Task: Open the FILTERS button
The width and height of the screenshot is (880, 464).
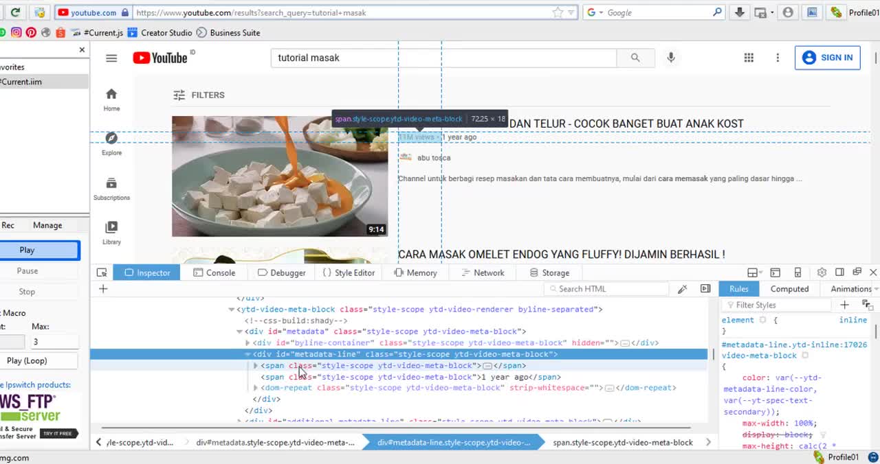Action: [x=199, y=95]
